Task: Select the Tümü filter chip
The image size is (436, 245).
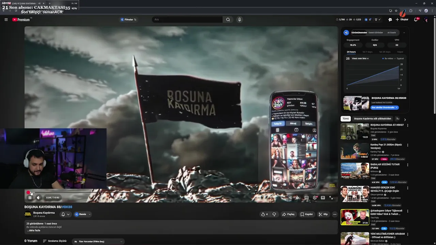Action: pos(346,119)
